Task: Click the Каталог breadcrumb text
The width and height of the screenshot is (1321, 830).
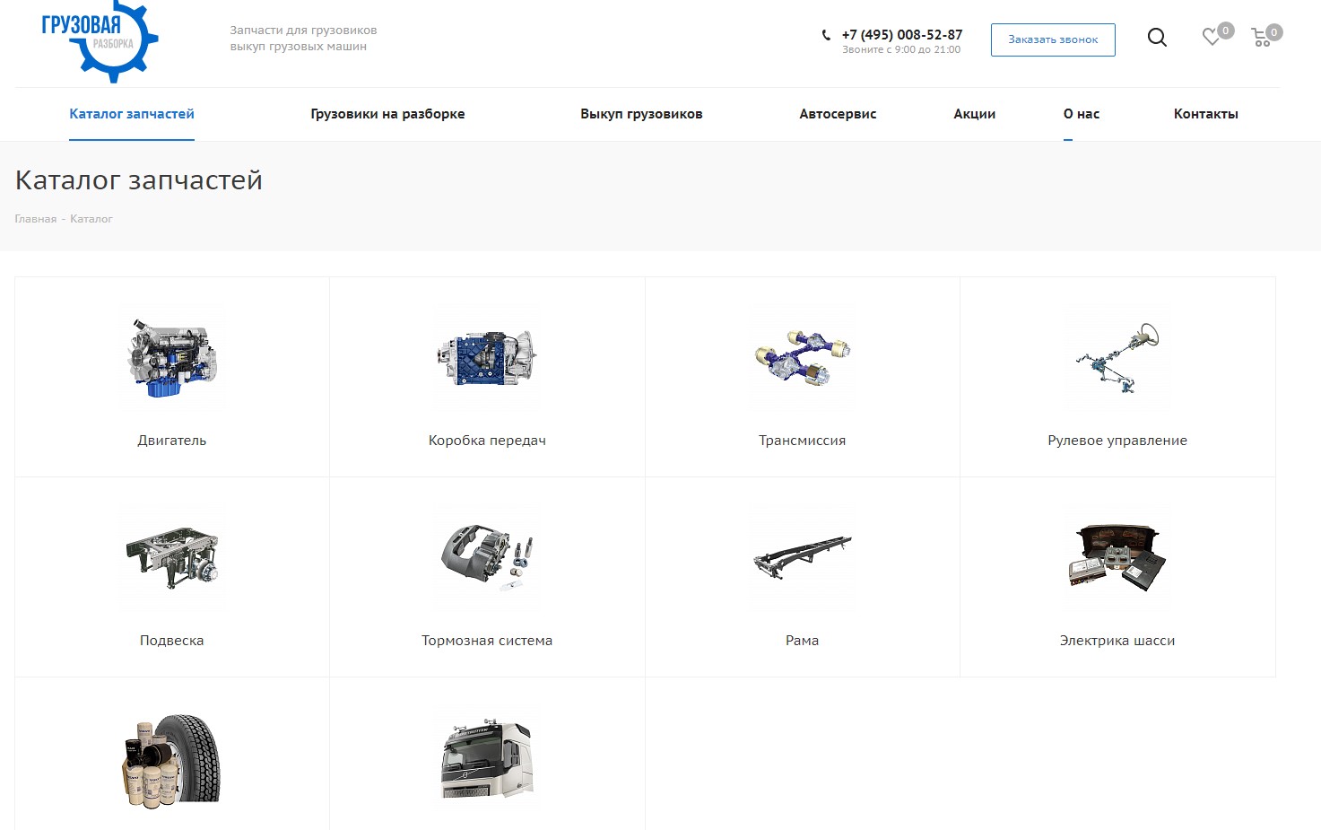Action: coord(91,219)
